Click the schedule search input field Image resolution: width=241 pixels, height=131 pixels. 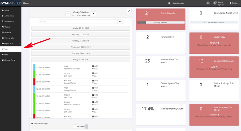78,22
